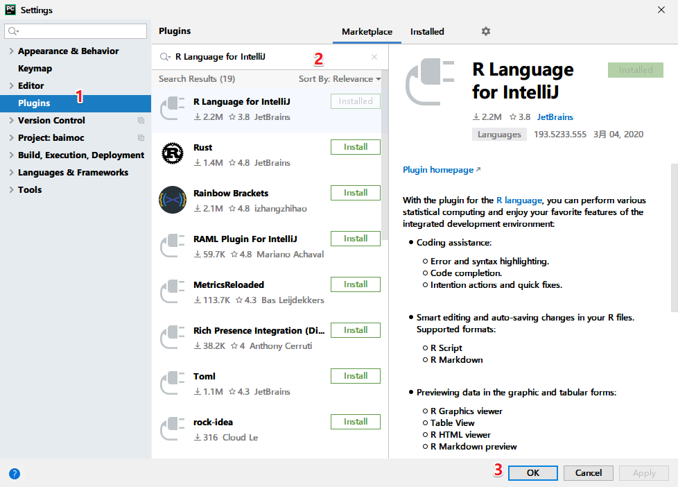Click the settings search magnifier icon
This screenshot has width=678, height=487.
[x=13, y=31]
